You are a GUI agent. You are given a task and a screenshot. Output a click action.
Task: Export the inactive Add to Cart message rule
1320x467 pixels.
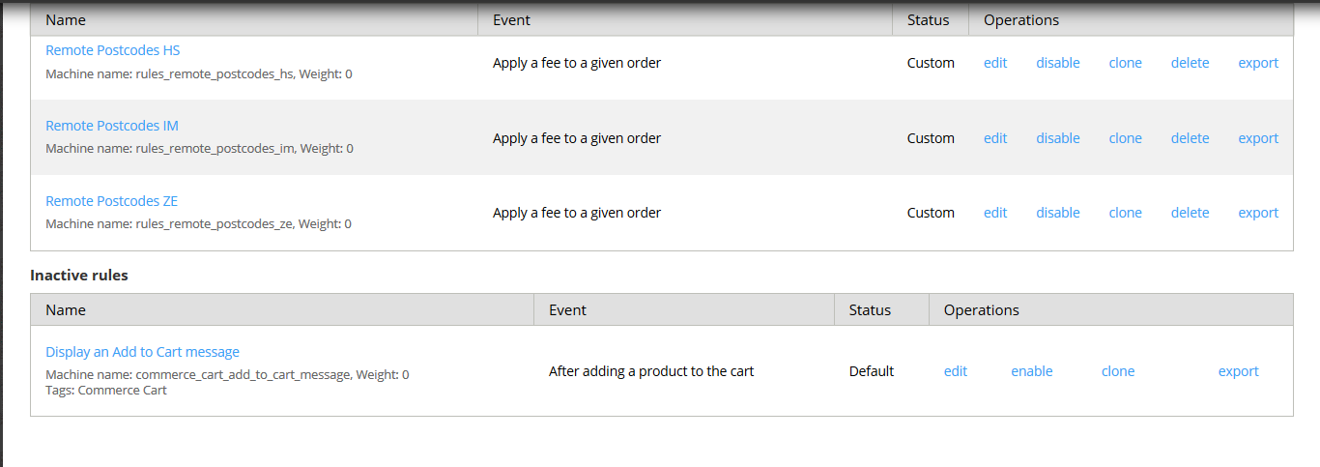tap(1238, 371)
